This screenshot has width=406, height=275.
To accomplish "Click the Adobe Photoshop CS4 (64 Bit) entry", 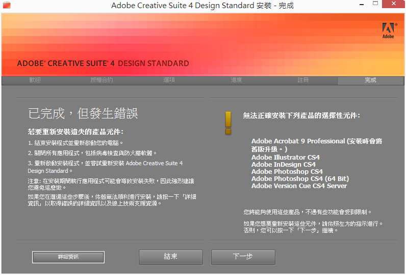I will click(x=300, y=179).
